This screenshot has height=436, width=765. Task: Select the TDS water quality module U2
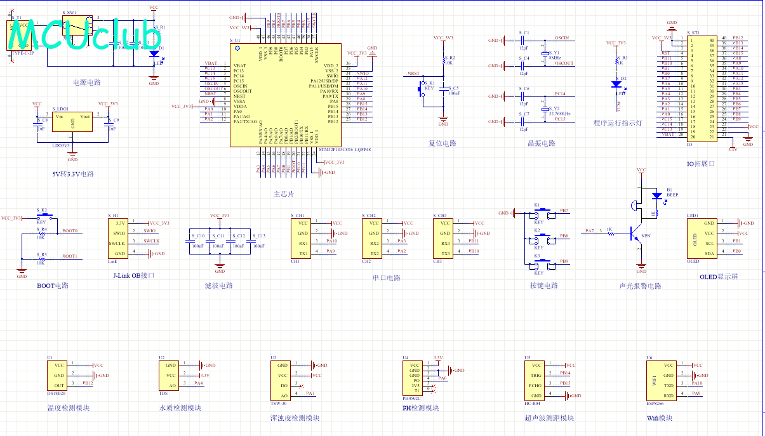pyautogui.click(x=171, y=375)
